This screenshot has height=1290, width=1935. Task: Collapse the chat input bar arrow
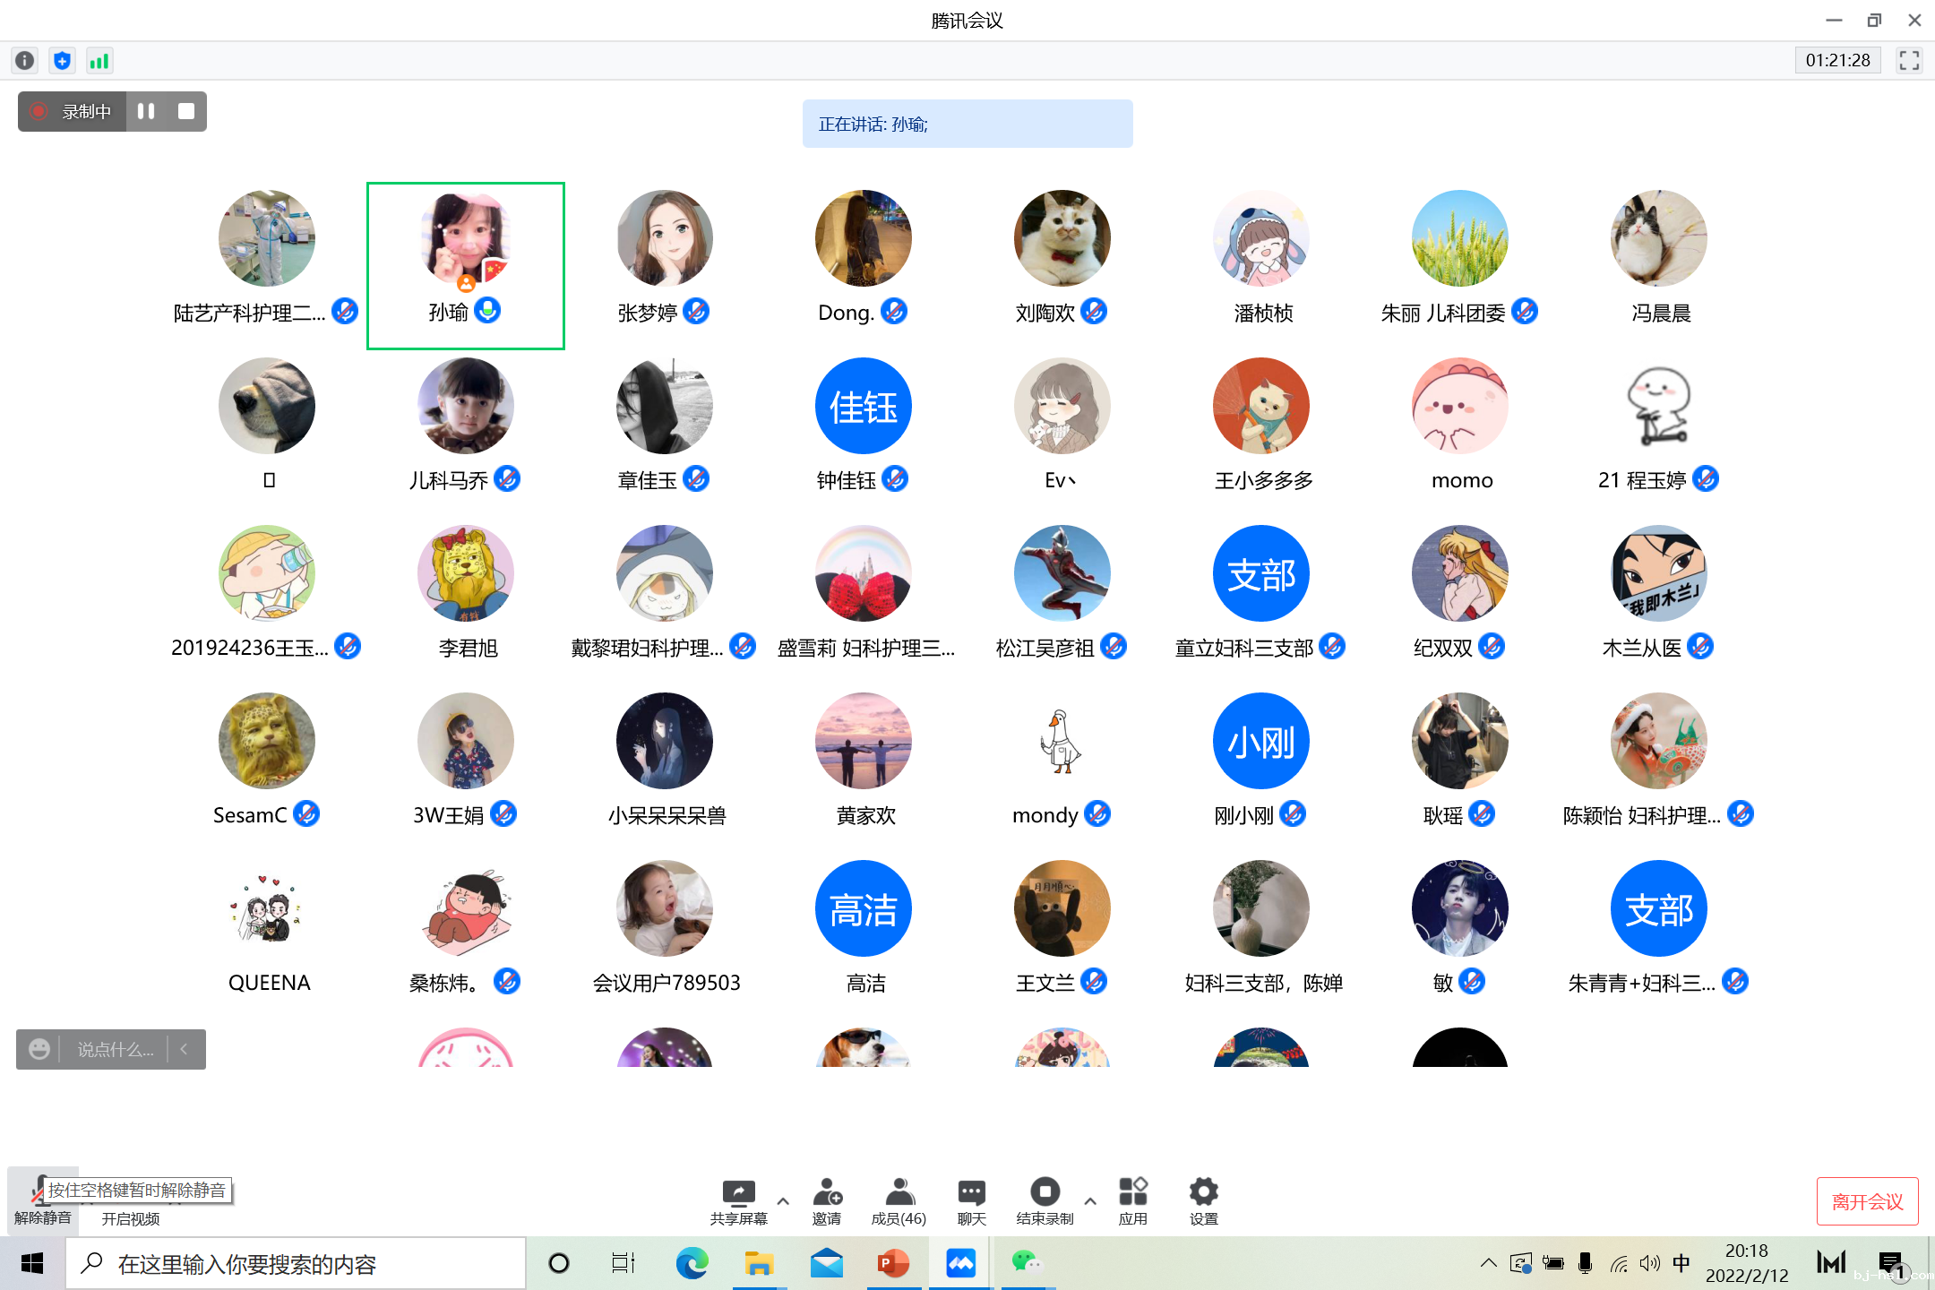coord(185,1049)
